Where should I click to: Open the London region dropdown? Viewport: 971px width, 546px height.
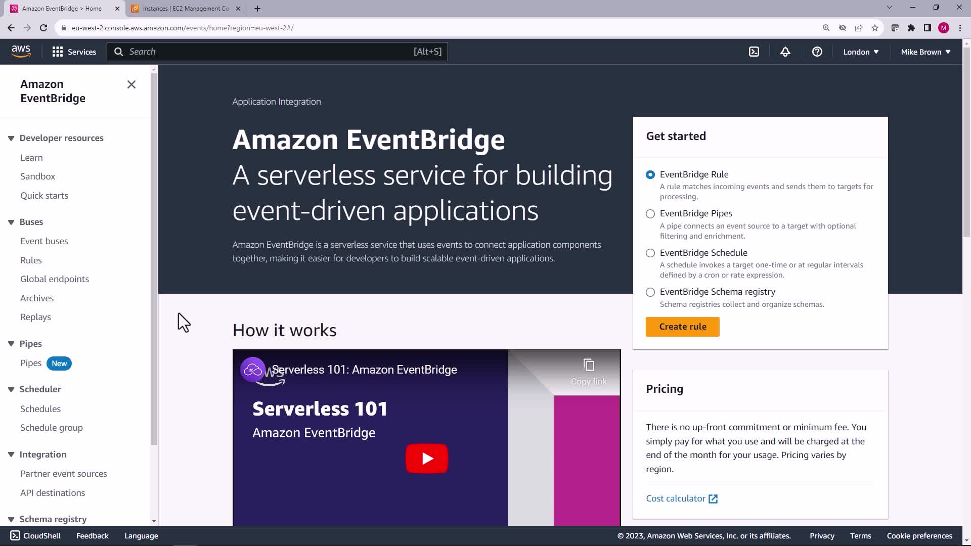tap(861, 52)
